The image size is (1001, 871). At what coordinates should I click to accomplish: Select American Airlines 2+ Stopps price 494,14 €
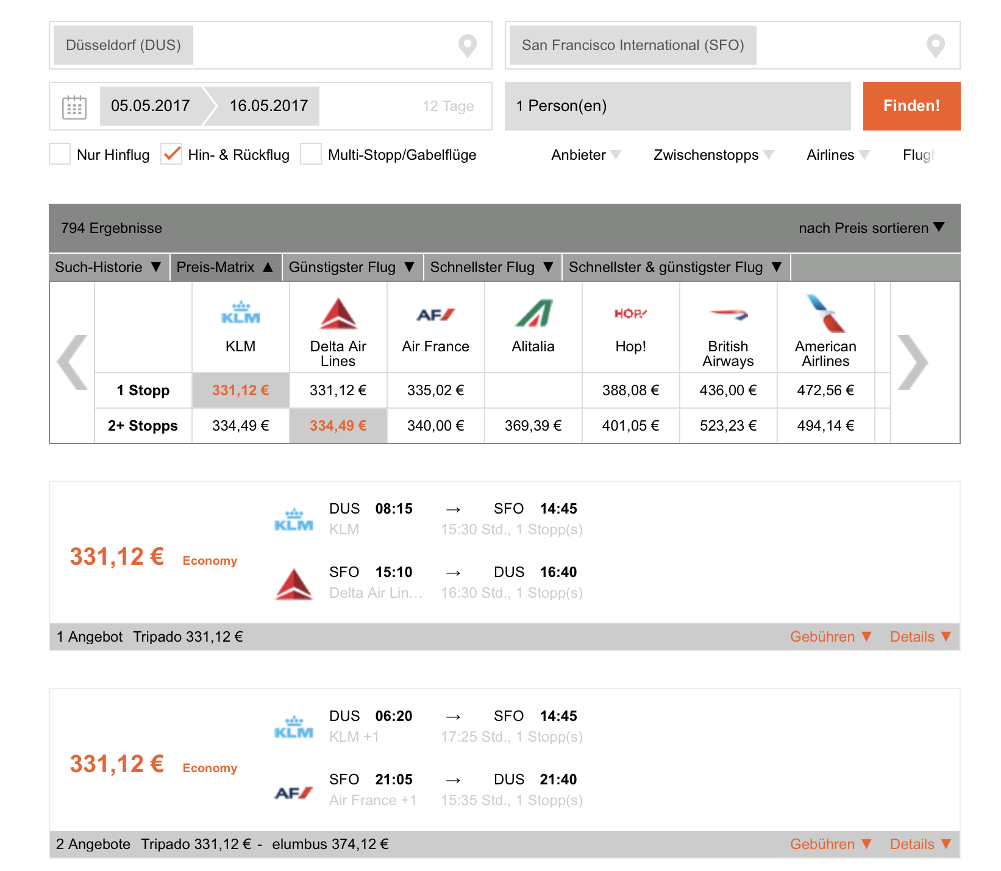[x=826, y=426]
